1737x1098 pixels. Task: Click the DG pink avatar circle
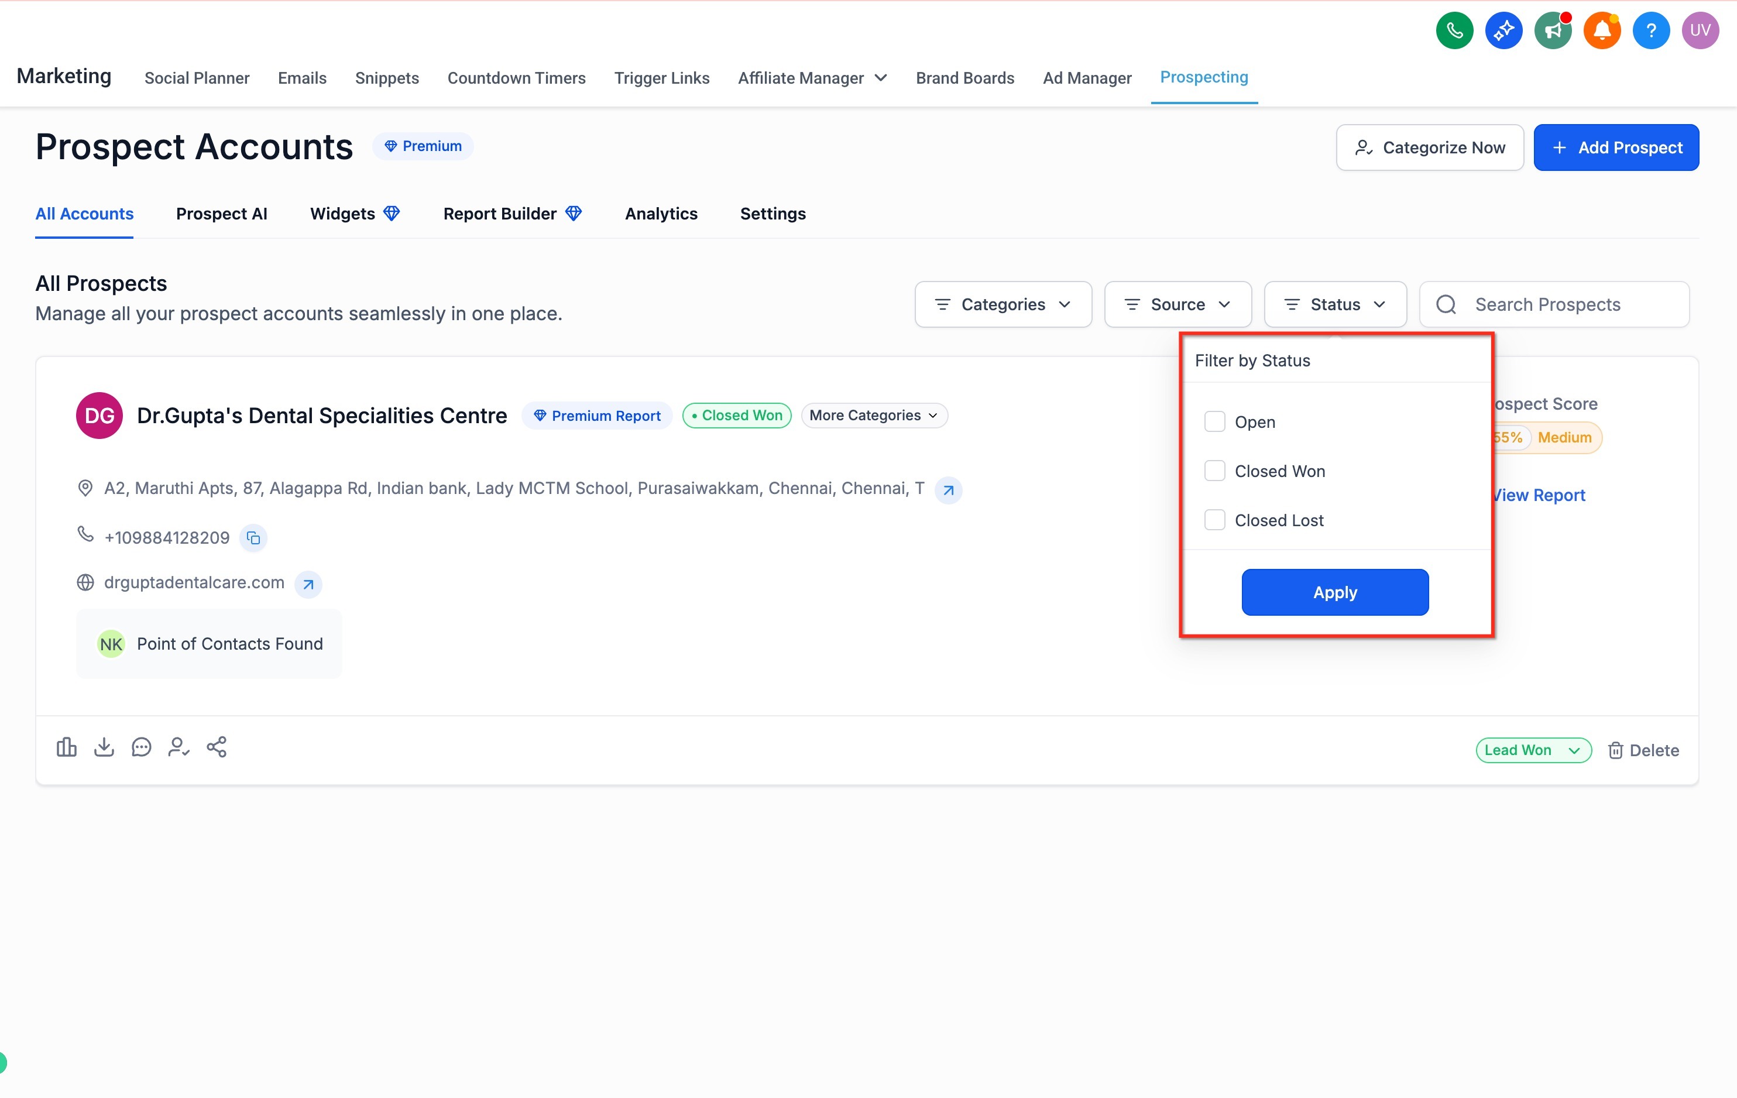point(99,416)
